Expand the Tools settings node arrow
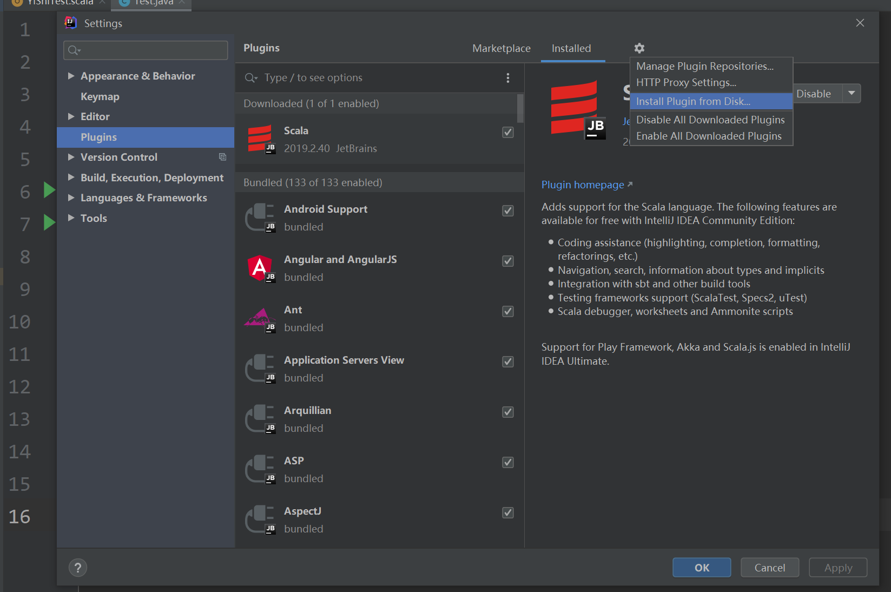Screen dimensions: 891x592 (71, 218)
